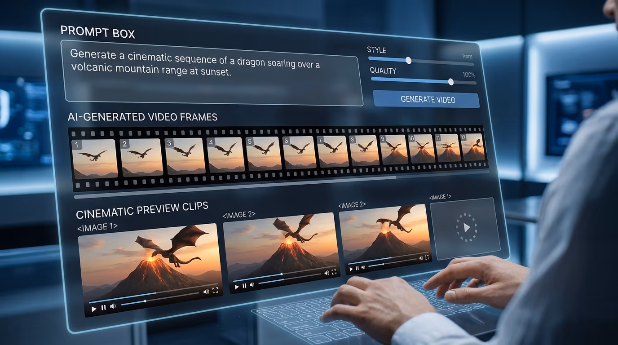Click fullscreen icon on third preview clip
Viewport: 618px width, 345px height.
[x=426, y=258]
